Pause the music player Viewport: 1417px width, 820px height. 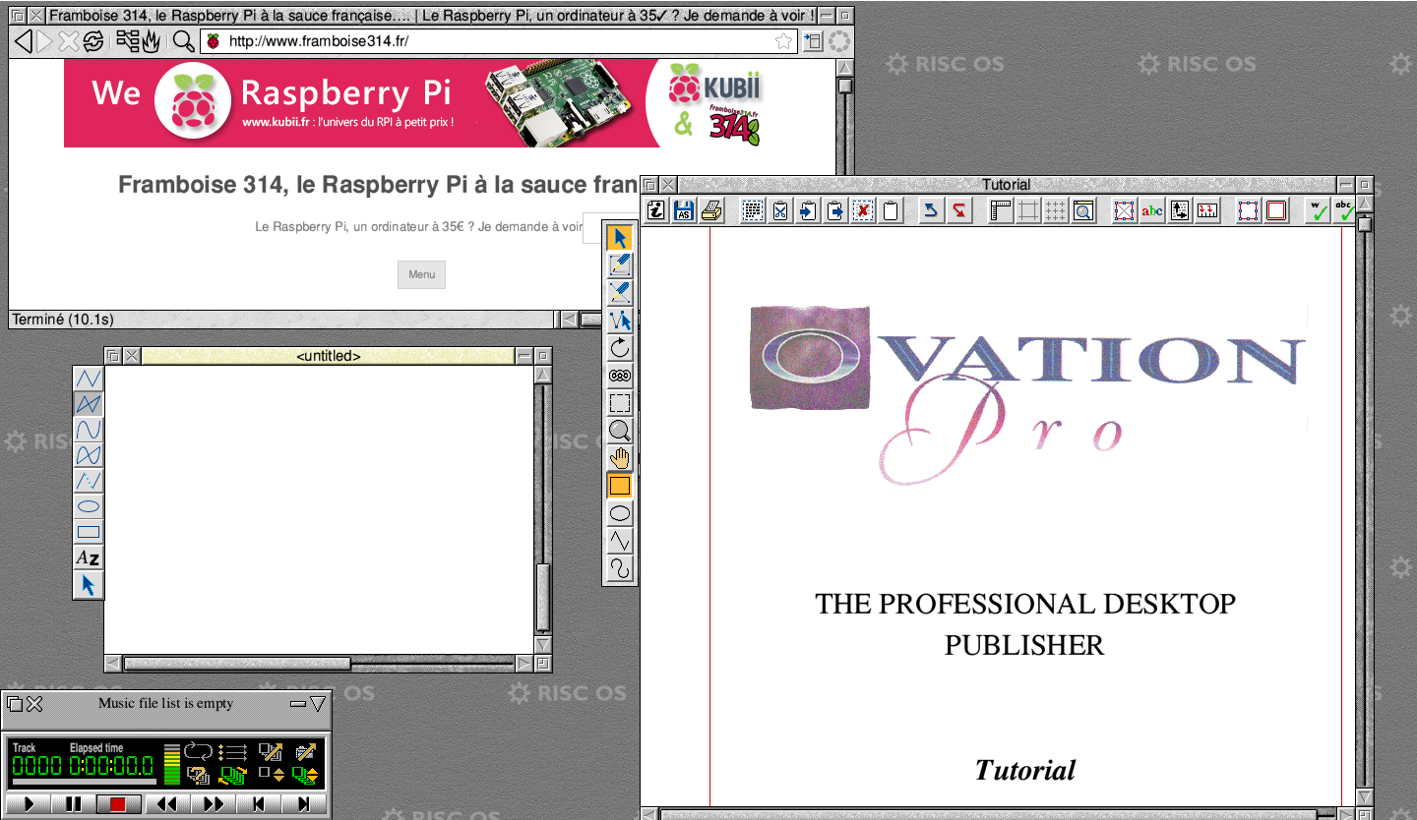(74, 804)
